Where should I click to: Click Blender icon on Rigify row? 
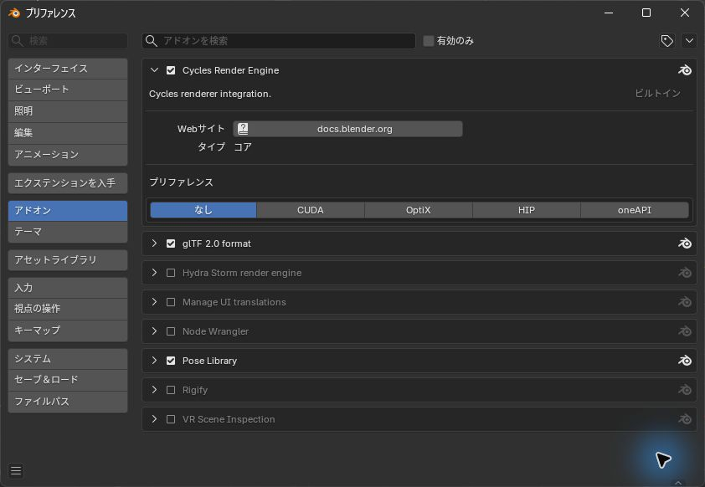685,390
